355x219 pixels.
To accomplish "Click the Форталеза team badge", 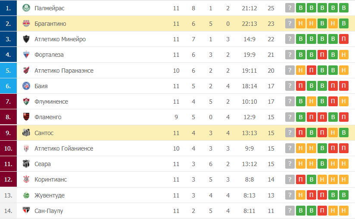I will [26, 55].
